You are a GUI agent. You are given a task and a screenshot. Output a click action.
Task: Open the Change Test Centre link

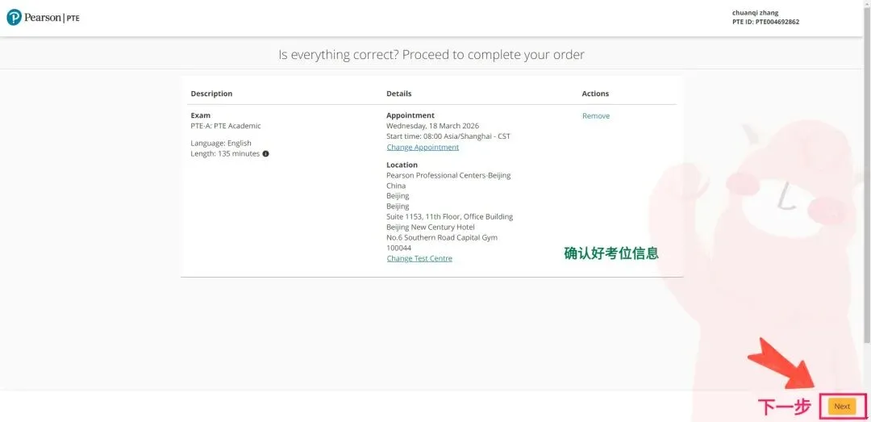click(x=419, y=258)
